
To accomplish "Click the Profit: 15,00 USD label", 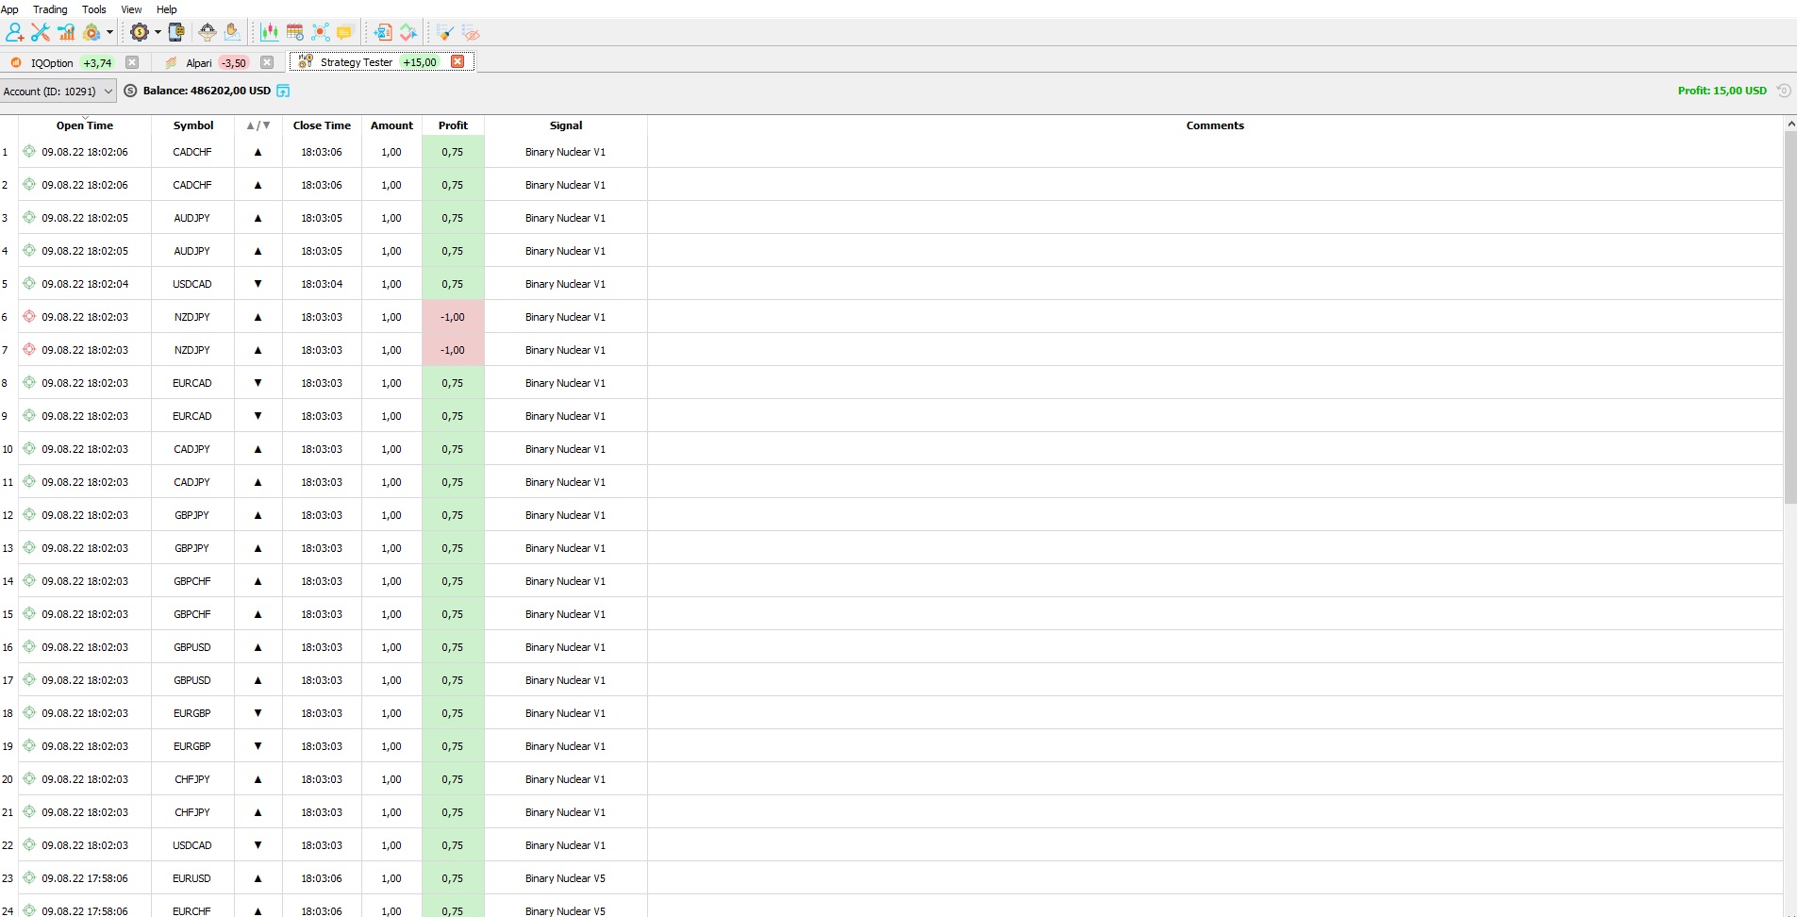I will pyautogui.click(x=1722, y=91).
